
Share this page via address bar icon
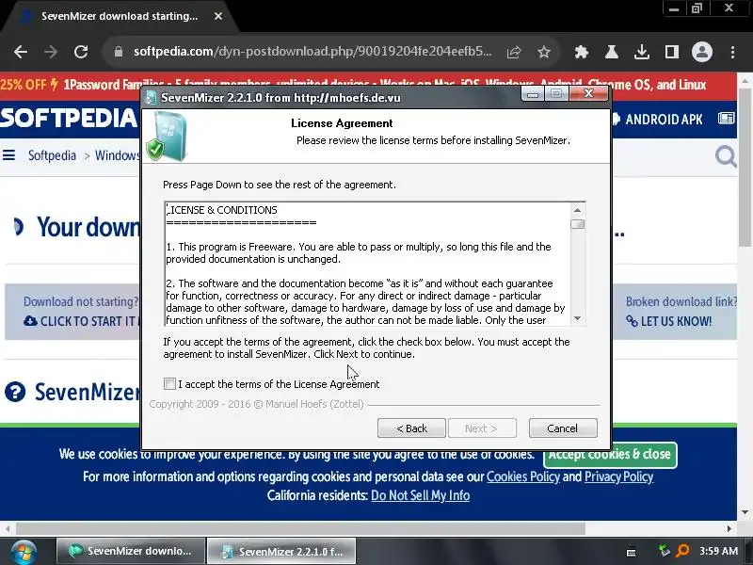(x=514, y=52)
